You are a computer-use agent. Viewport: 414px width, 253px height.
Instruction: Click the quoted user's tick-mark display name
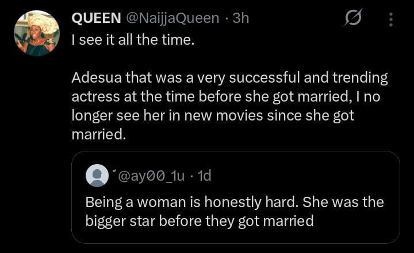pos(115,172)
